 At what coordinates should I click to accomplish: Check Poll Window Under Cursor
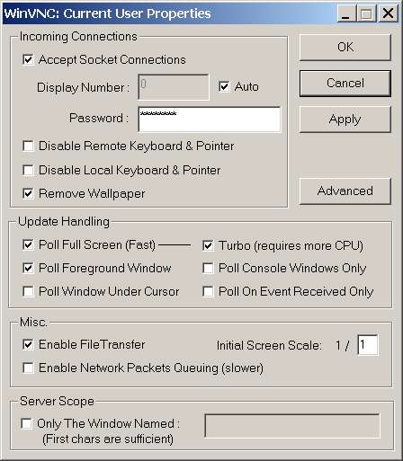click(x=28, y=291)
